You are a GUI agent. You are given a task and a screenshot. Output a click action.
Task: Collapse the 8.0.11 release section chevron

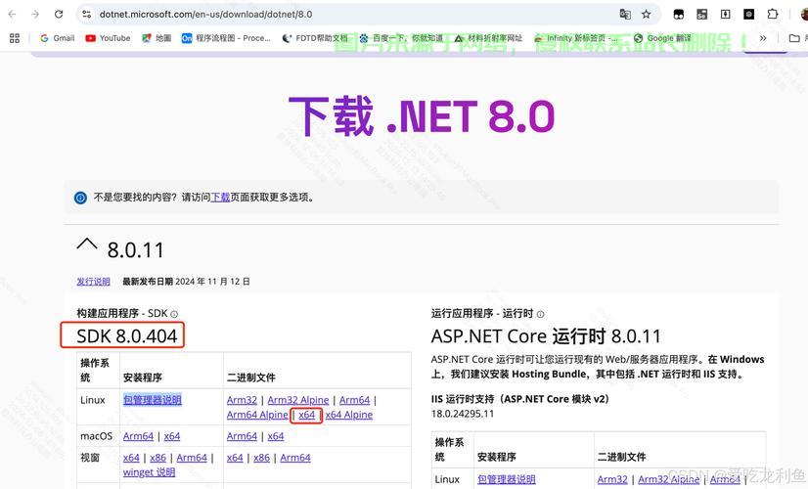click(86, 244)
